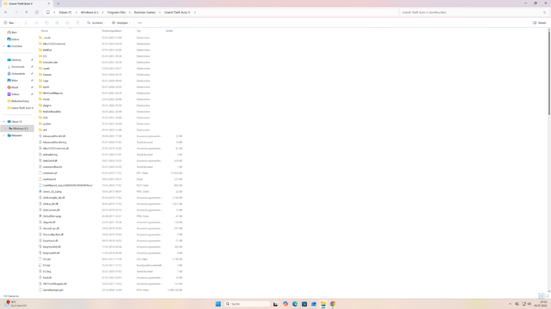Launch Copilot from the taskbar
The height and width of the screenshot is (309, 551).
[x=285, y=304]
